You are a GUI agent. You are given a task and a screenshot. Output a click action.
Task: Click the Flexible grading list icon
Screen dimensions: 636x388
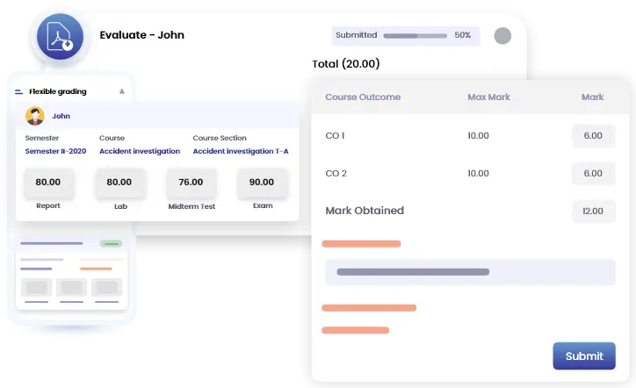pyautogui.click(x=19, y=91)
